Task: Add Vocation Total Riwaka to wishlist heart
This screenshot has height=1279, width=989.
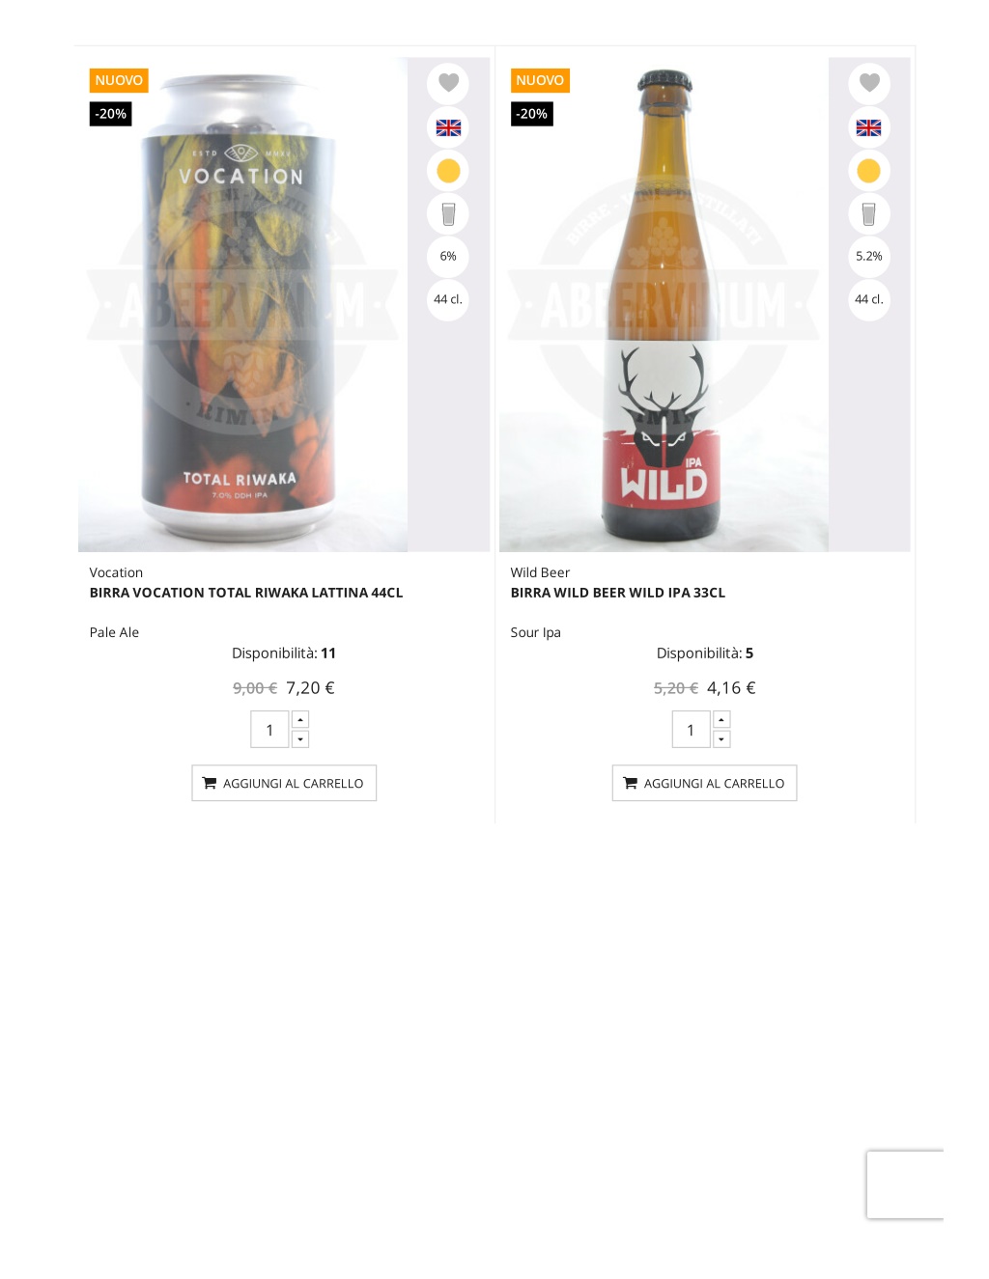Action: [448, 83]
